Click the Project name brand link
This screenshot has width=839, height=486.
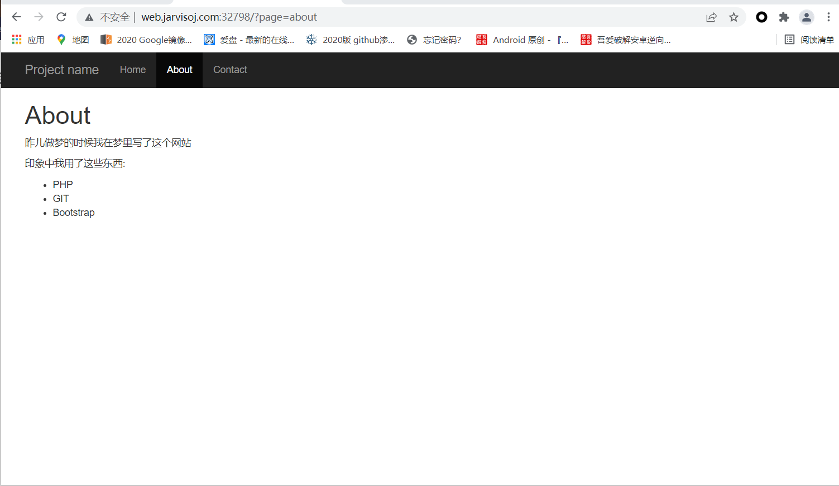pos(62,70)
